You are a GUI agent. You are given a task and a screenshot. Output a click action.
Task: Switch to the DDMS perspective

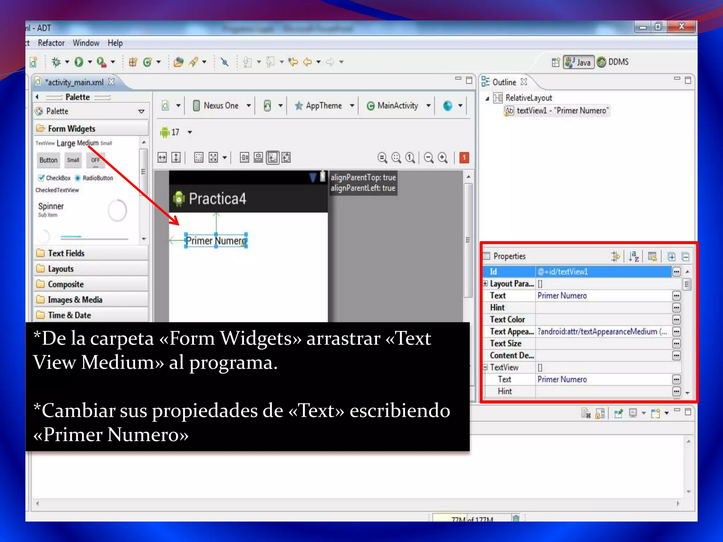click(x=613, y=62)
